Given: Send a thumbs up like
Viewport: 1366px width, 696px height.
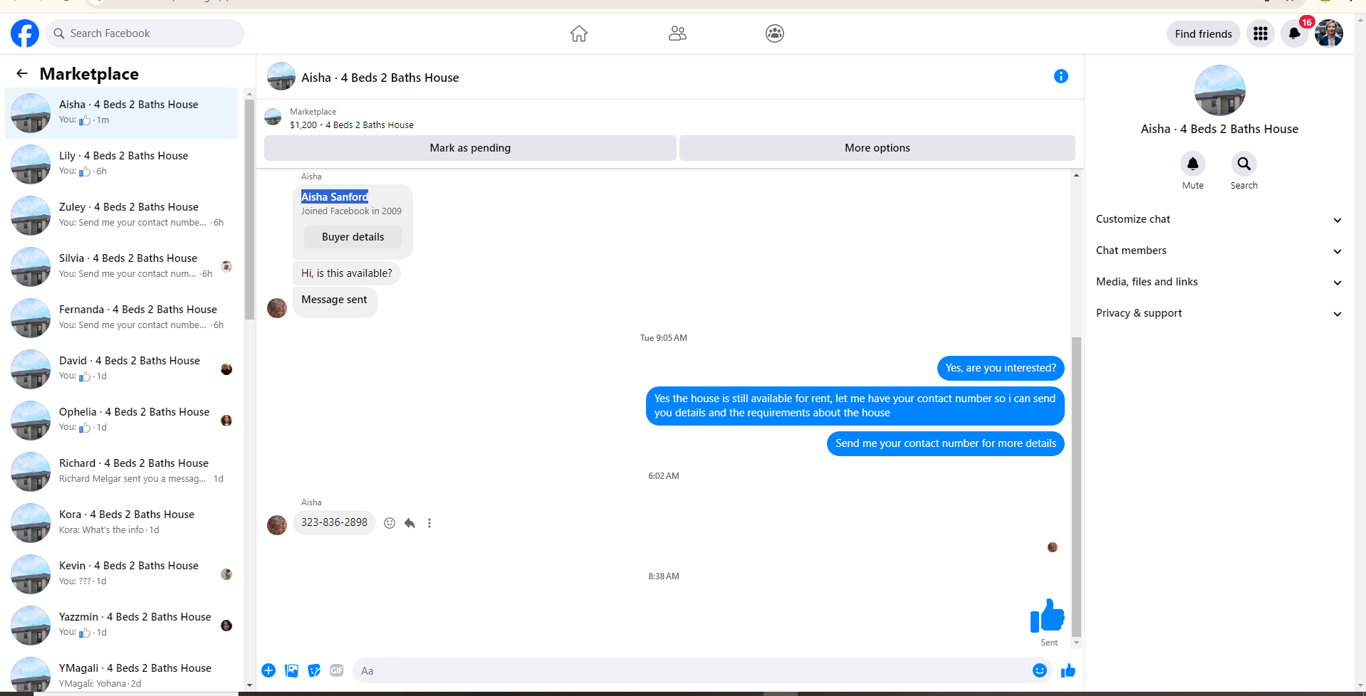Looking at the screenshot, I should click(x=1068, y=670).
